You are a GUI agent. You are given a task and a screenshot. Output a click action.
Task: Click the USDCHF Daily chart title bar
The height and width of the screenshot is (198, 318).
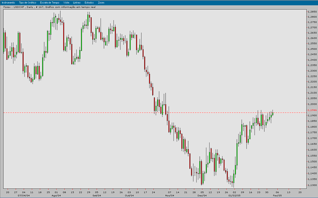50,7
